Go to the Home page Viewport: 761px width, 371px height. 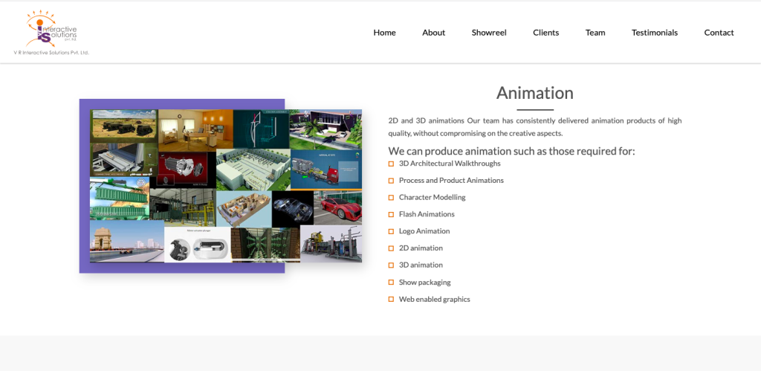click(384, 33)
